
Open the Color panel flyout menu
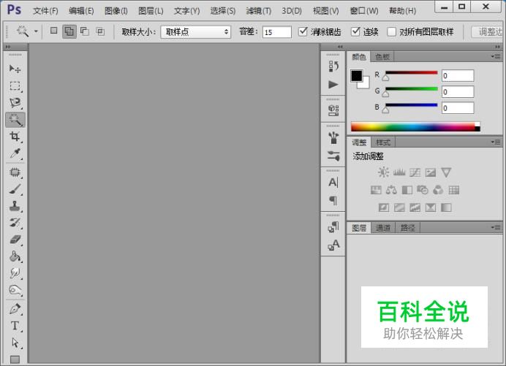(496, 56)
